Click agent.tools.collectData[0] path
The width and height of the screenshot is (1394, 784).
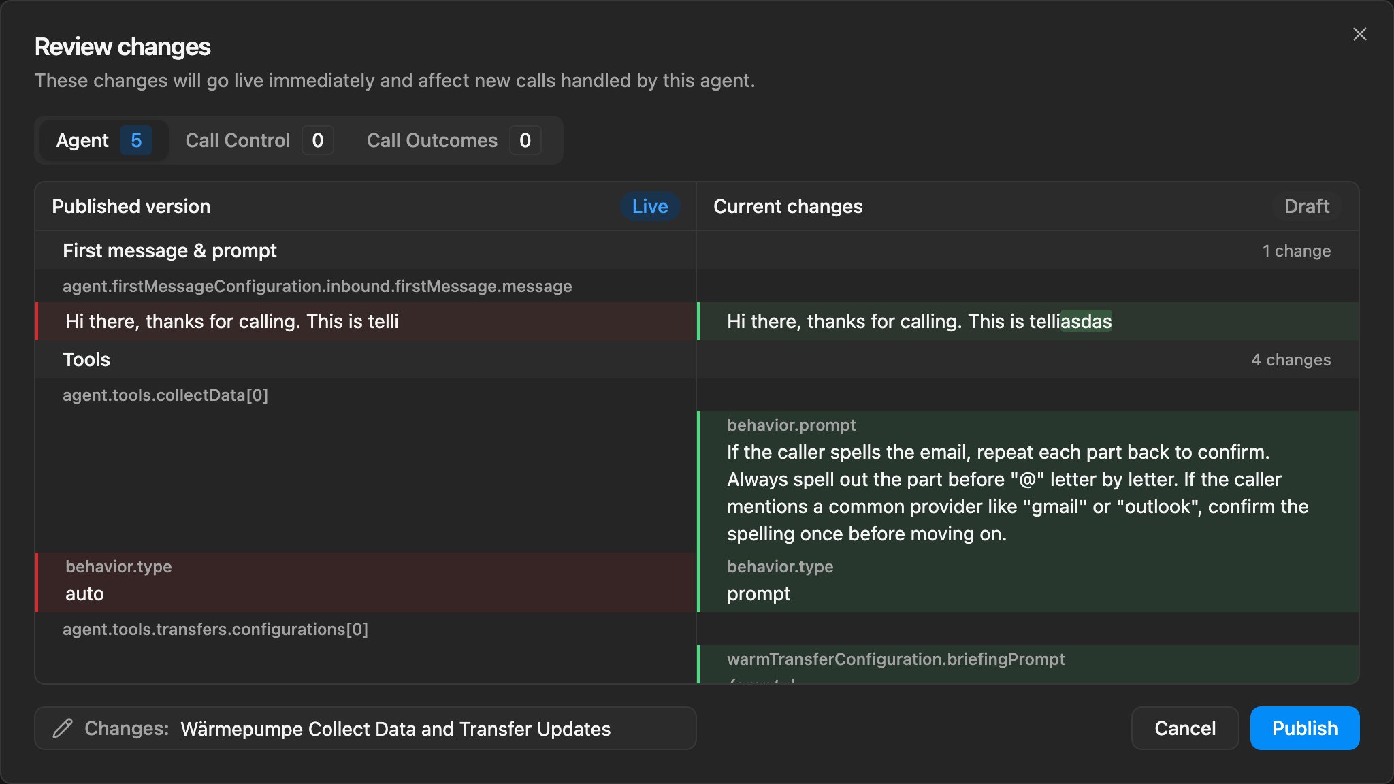click(x=165, y=395)
